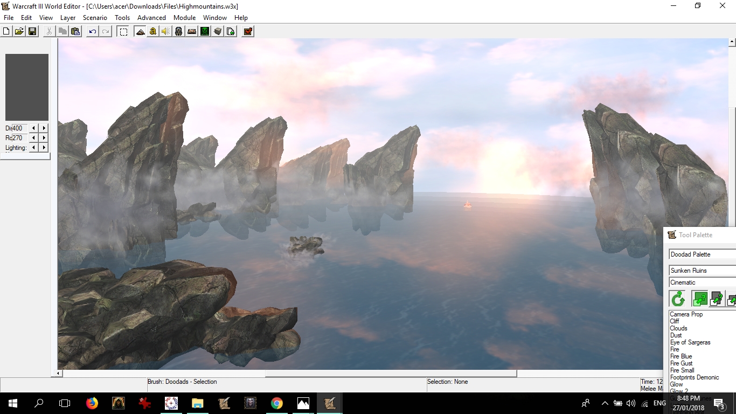Open a map using the folder icon
The width and height of the screenshot is (736, 414).
click(x=19, y=31)
